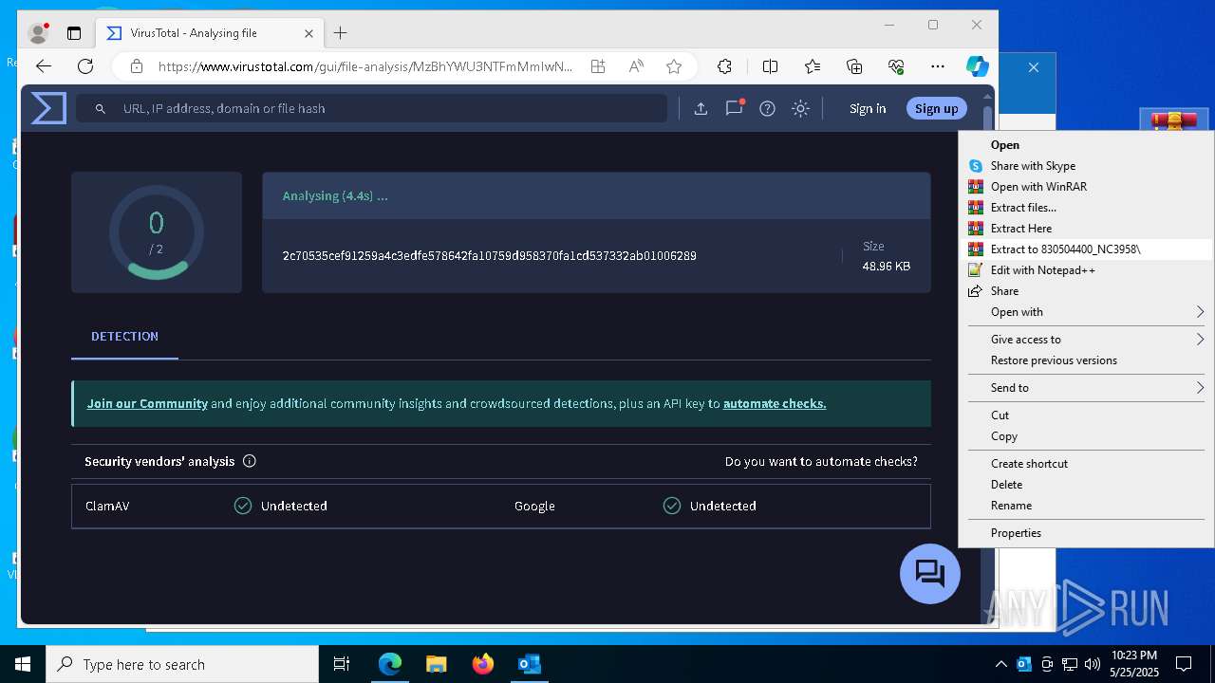Open a new tab with plus button
This screenshot has width=1215, height=683.
(x=341, y=32)
